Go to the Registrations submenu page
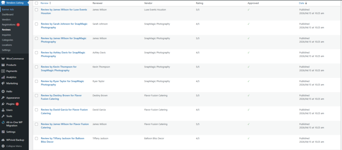 (9, 25)
